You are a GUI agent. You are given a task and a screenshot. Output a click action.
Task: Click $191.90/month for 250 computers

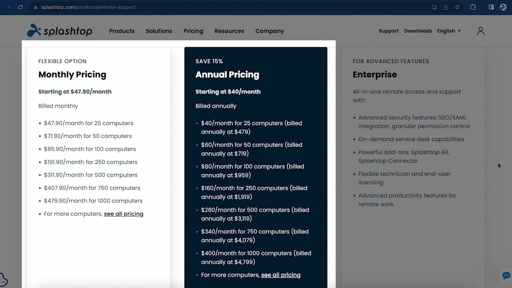pyautogui.click(x=90, y=162)
